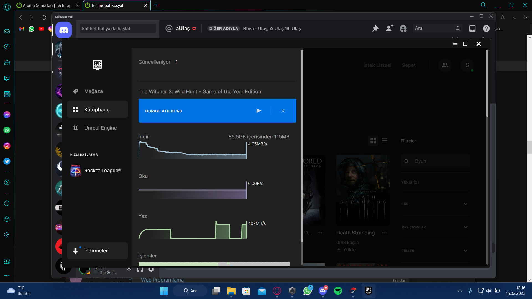Select Kütüphane in the sidebar

pyautogui.click(x=97, y=110)
